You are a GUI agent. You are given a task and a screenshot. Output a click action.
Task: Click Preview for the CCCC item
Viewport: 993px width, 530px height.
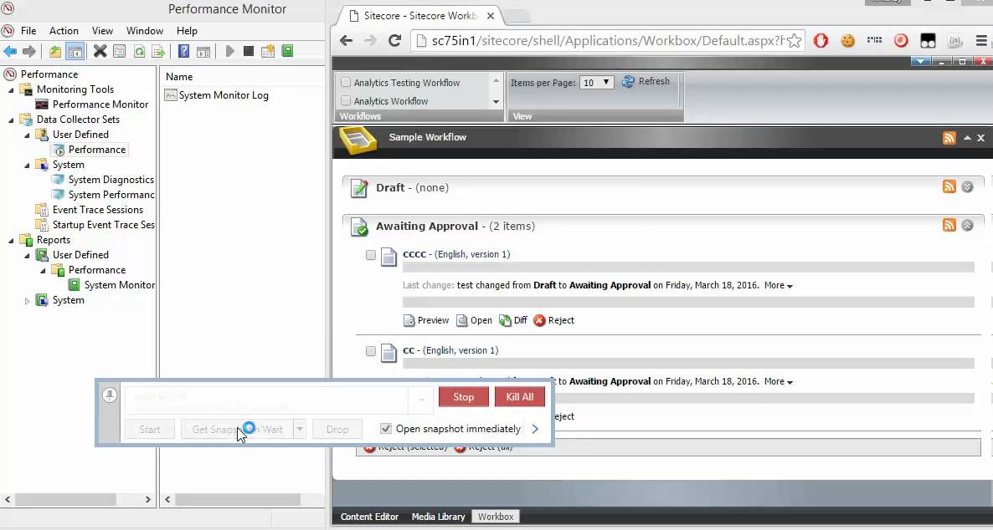426,321
